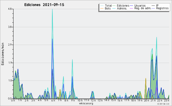
Task: Click the tallest peak tip at 6 h
Action: coord(52,9)
